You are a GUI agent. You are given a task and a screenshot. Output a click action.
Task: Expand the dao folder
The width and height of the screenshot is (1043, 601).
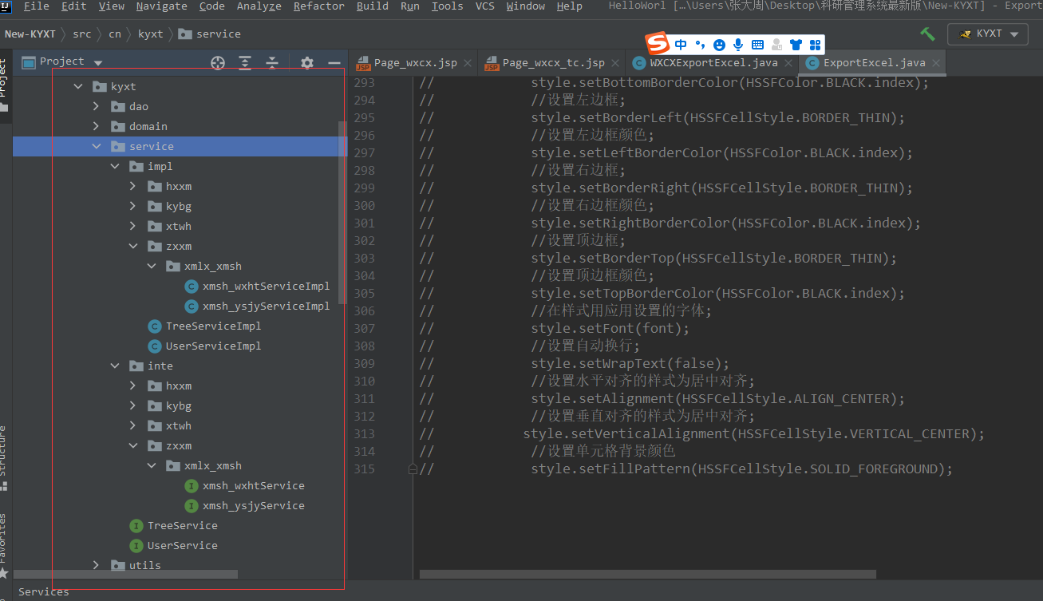97,106
